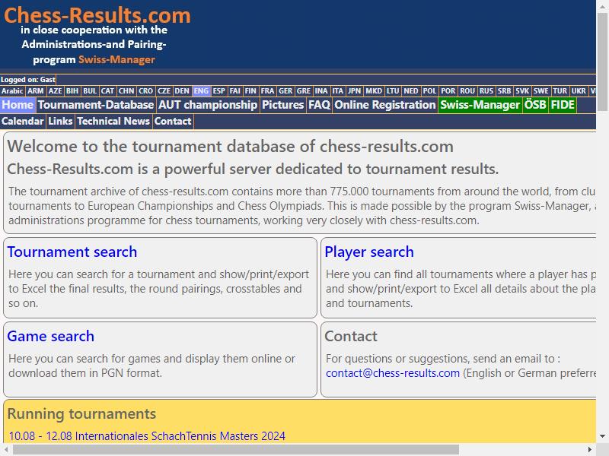Open the Calendar menu item

(23, 122)
